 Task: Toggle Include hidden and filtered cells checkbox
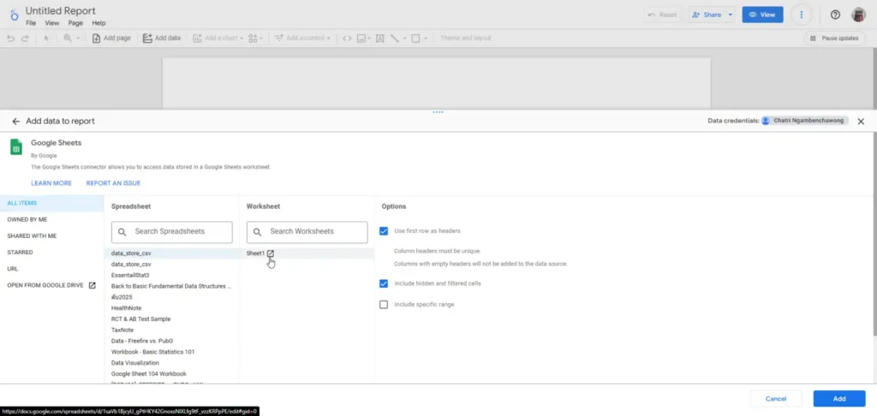(384, 283)
